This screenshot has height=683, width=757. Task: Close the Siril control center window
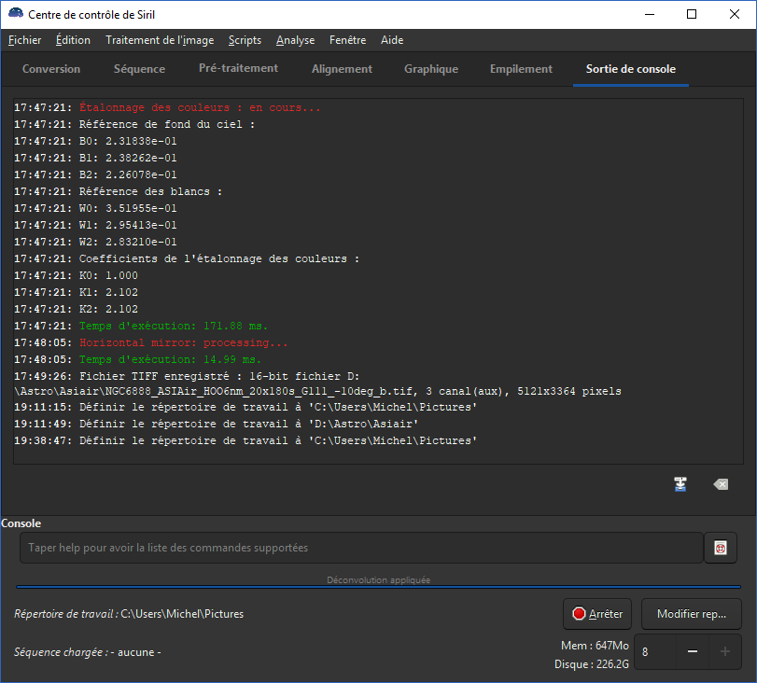(x=735, y=14)
